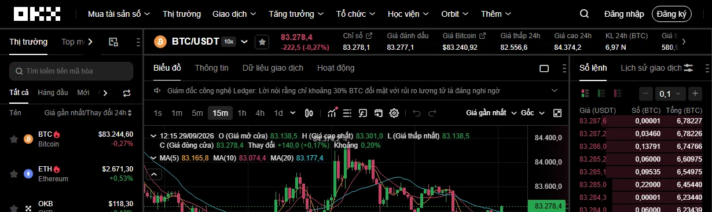The width and height of the screenshot is (712, 212).
Task: Switch to the Hoạt động tab
Action: tap(336, 68)
